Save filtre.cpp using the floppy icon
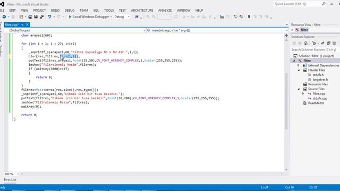This screenshot has width=340, height=191. point(36,16)
